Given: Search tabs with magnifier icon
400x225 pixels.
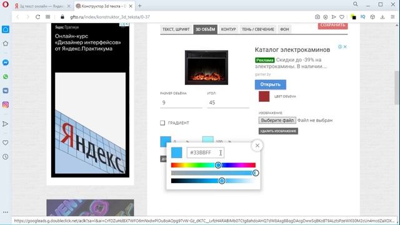Looking at the screenshot, I should (355, 4).
